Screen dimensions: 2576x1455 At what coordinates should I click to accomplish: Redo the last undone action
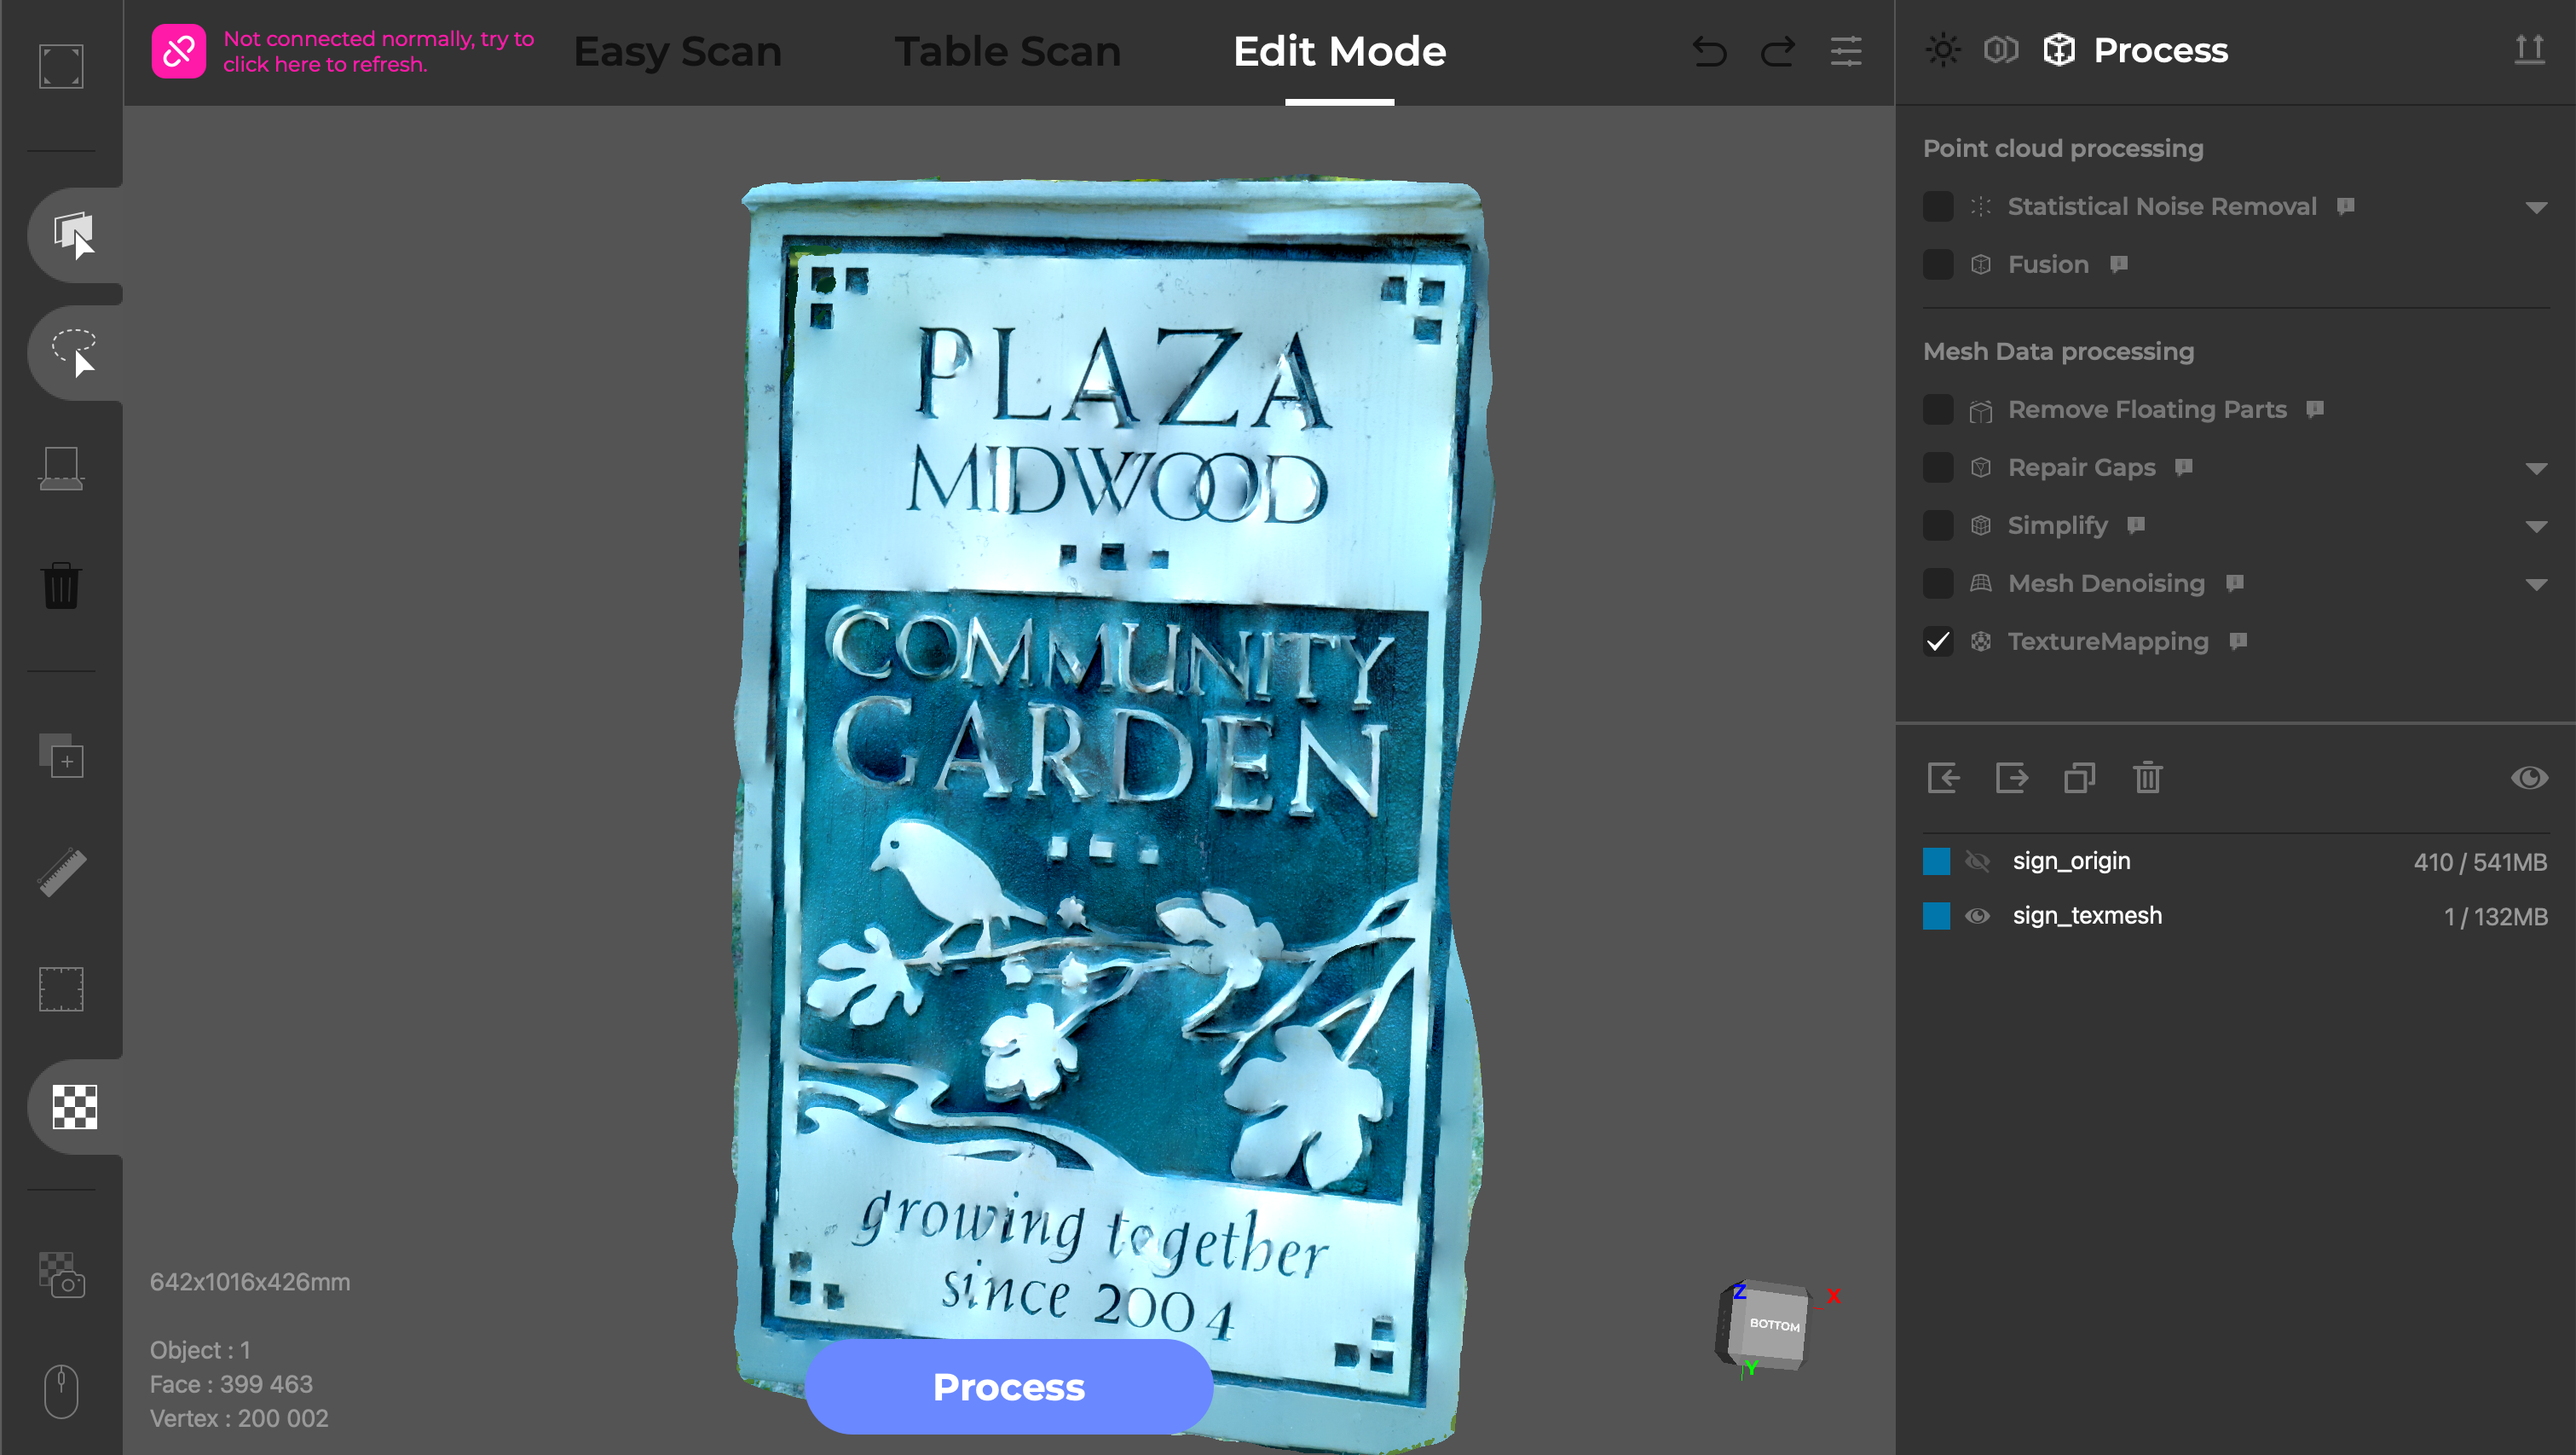point(1778,51)
